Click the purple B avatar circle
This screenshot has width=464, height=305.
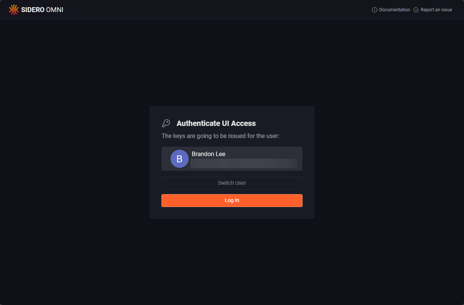pos(180,159)
